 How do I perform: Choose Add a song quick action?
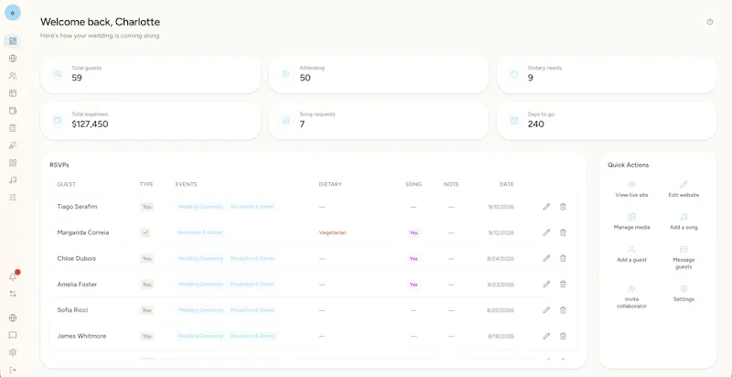[684, 221]
